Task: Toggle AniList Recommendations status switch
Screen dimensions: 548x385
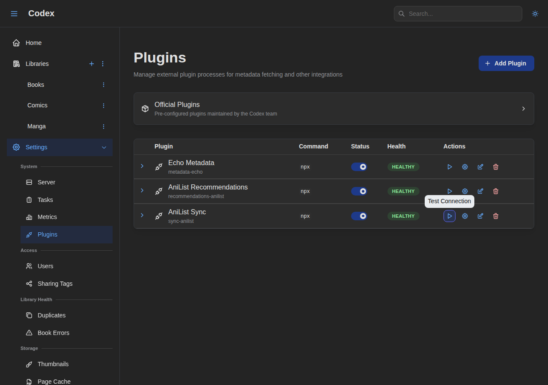Action: pyautogui.click(x=359, y=191)
